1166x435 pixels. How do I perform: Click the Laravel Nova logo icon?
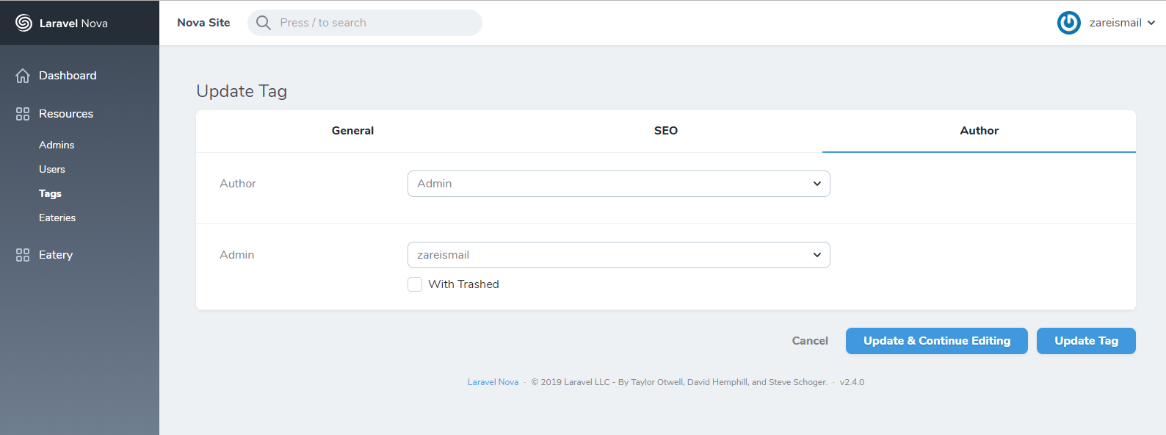(x=23, y=23)
